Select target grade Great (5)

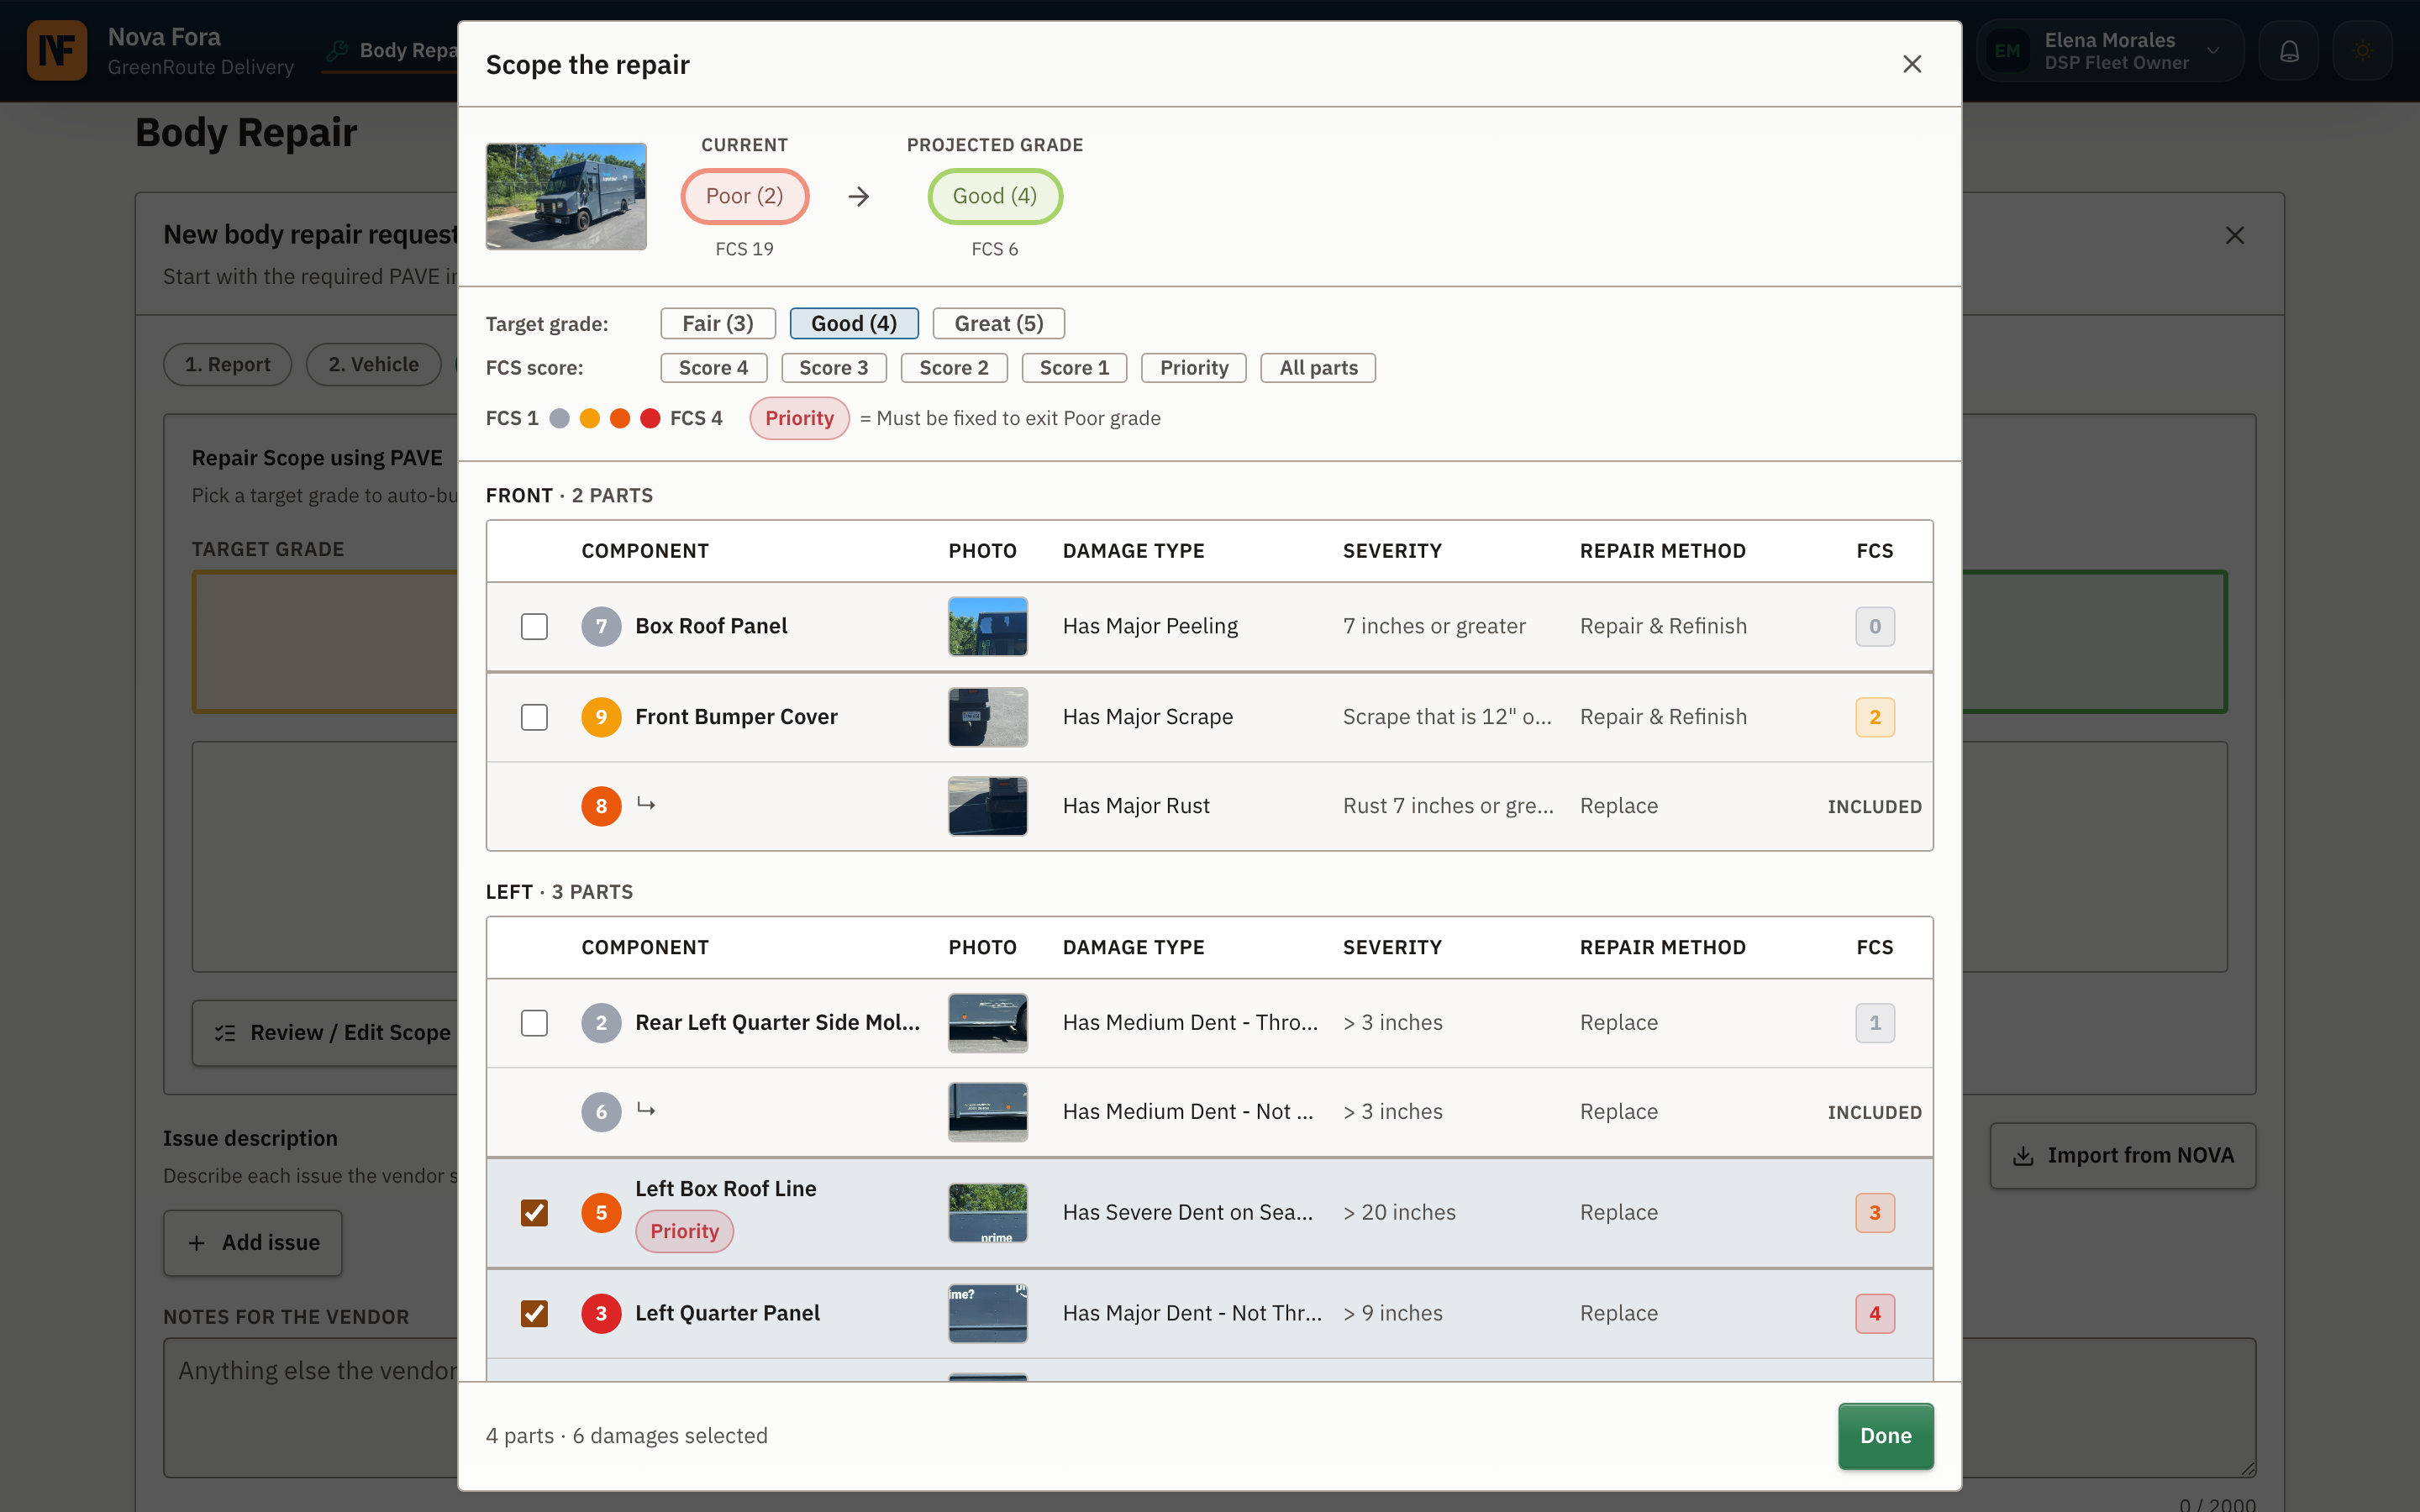998,323
